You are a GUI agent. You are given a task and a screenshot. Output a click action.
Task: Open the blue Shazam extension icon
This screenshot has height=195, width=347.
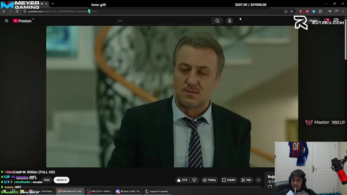point(314,11)
